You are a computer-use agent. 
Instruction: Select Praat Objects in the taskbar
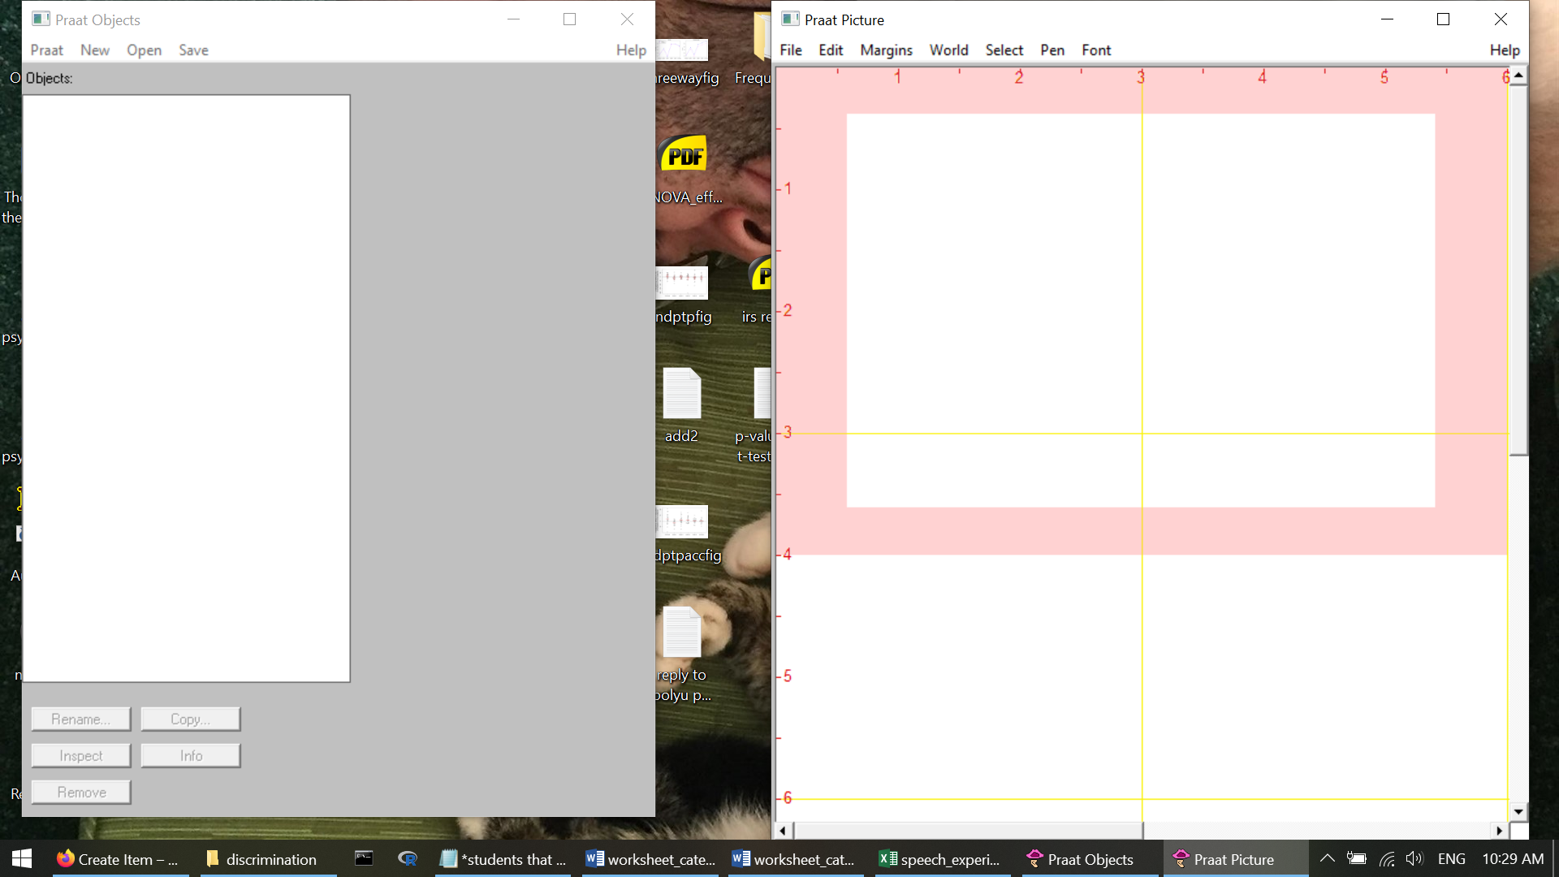click(1090, 859)
